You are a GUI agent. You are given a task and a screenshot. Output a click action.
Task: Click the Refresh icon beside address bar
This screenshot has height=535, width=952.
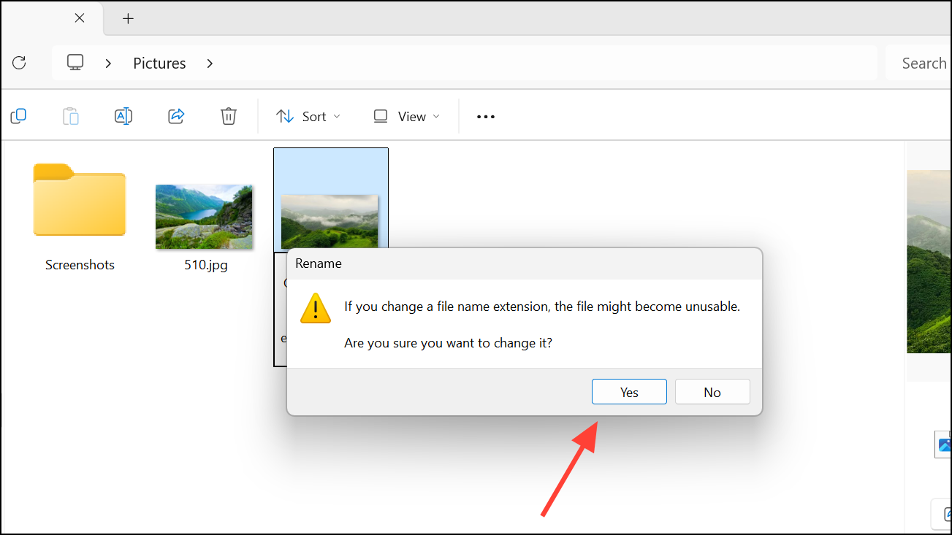coord(19,63)
